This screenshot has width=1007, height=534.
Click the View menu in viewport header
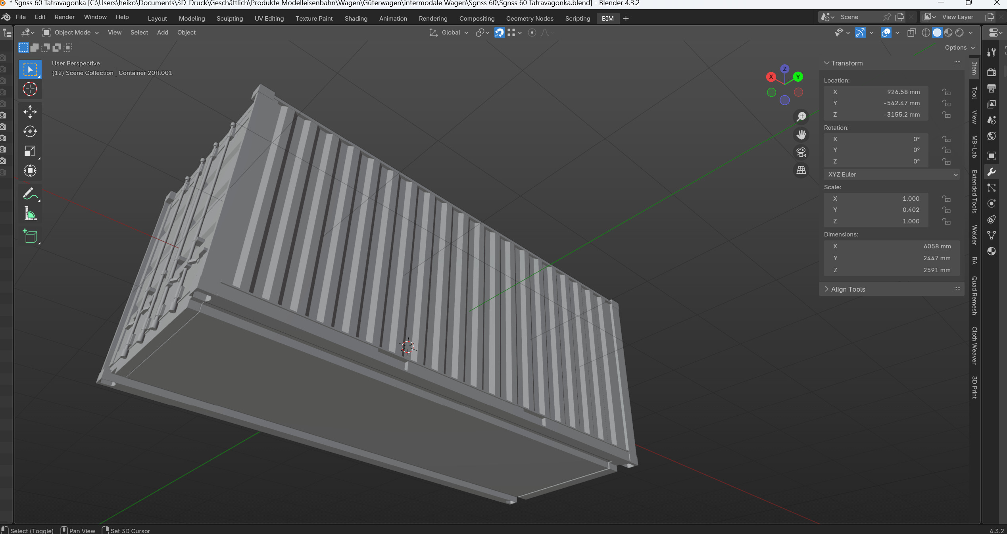pyautogui.click(x=115, y=33)
